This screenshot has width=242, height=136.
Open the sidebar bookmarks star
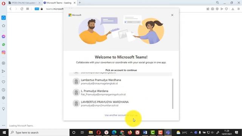[3, 26]
